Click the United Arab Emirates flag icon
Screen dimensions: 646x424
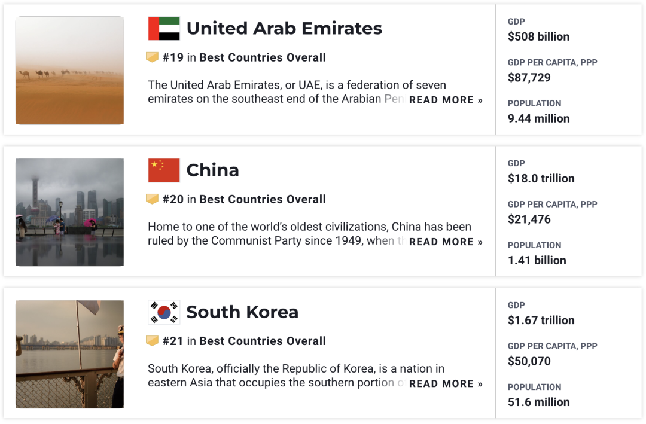(164, 29)
